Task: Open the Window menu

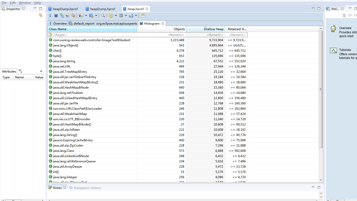Action: coord(25,3)
